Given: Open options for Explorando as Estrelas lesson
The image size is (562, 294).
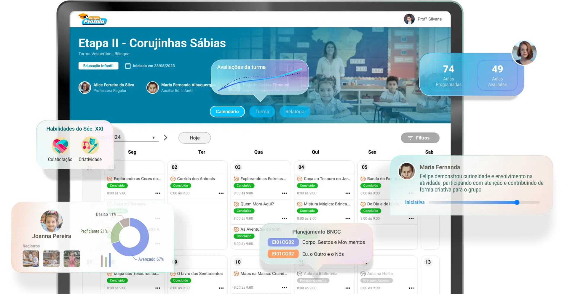Looking at the screenshot, I should coord(285,193).
